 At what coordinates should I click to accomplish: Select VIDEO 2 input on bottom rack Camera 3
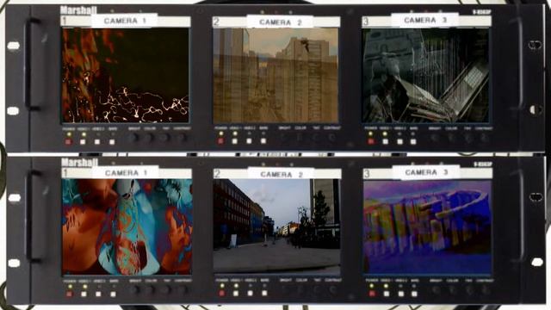pyautogui.click(x=400, y=294)
